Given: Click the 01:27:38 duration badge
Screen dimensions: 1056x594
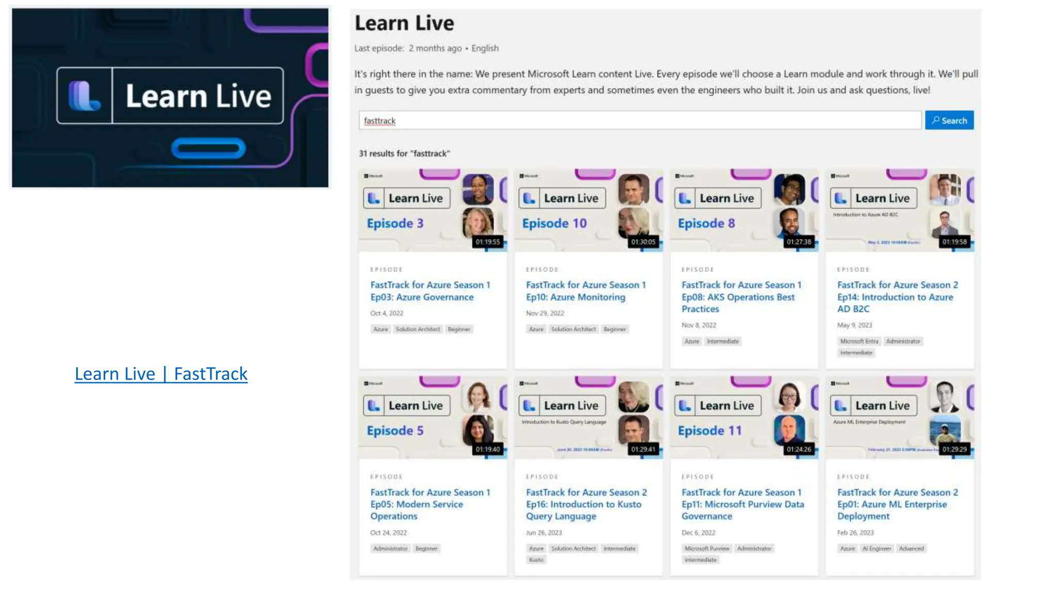Looking at the screenshot, I should [x=799, y=242].
